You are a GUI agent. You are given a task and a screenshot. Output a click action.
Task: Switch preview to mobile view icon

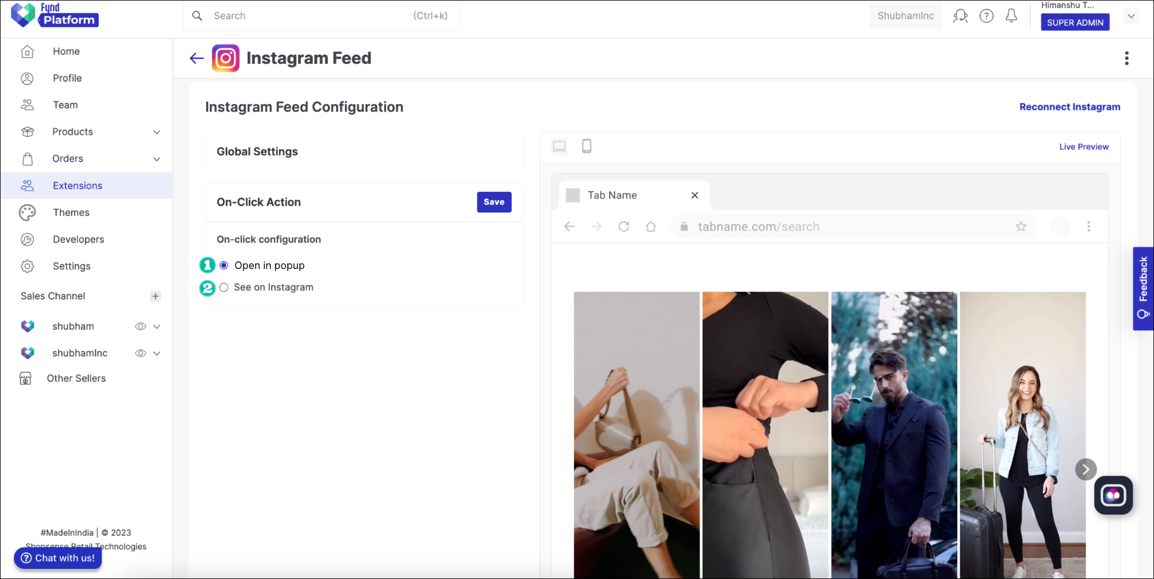click(x=587, y=146)
